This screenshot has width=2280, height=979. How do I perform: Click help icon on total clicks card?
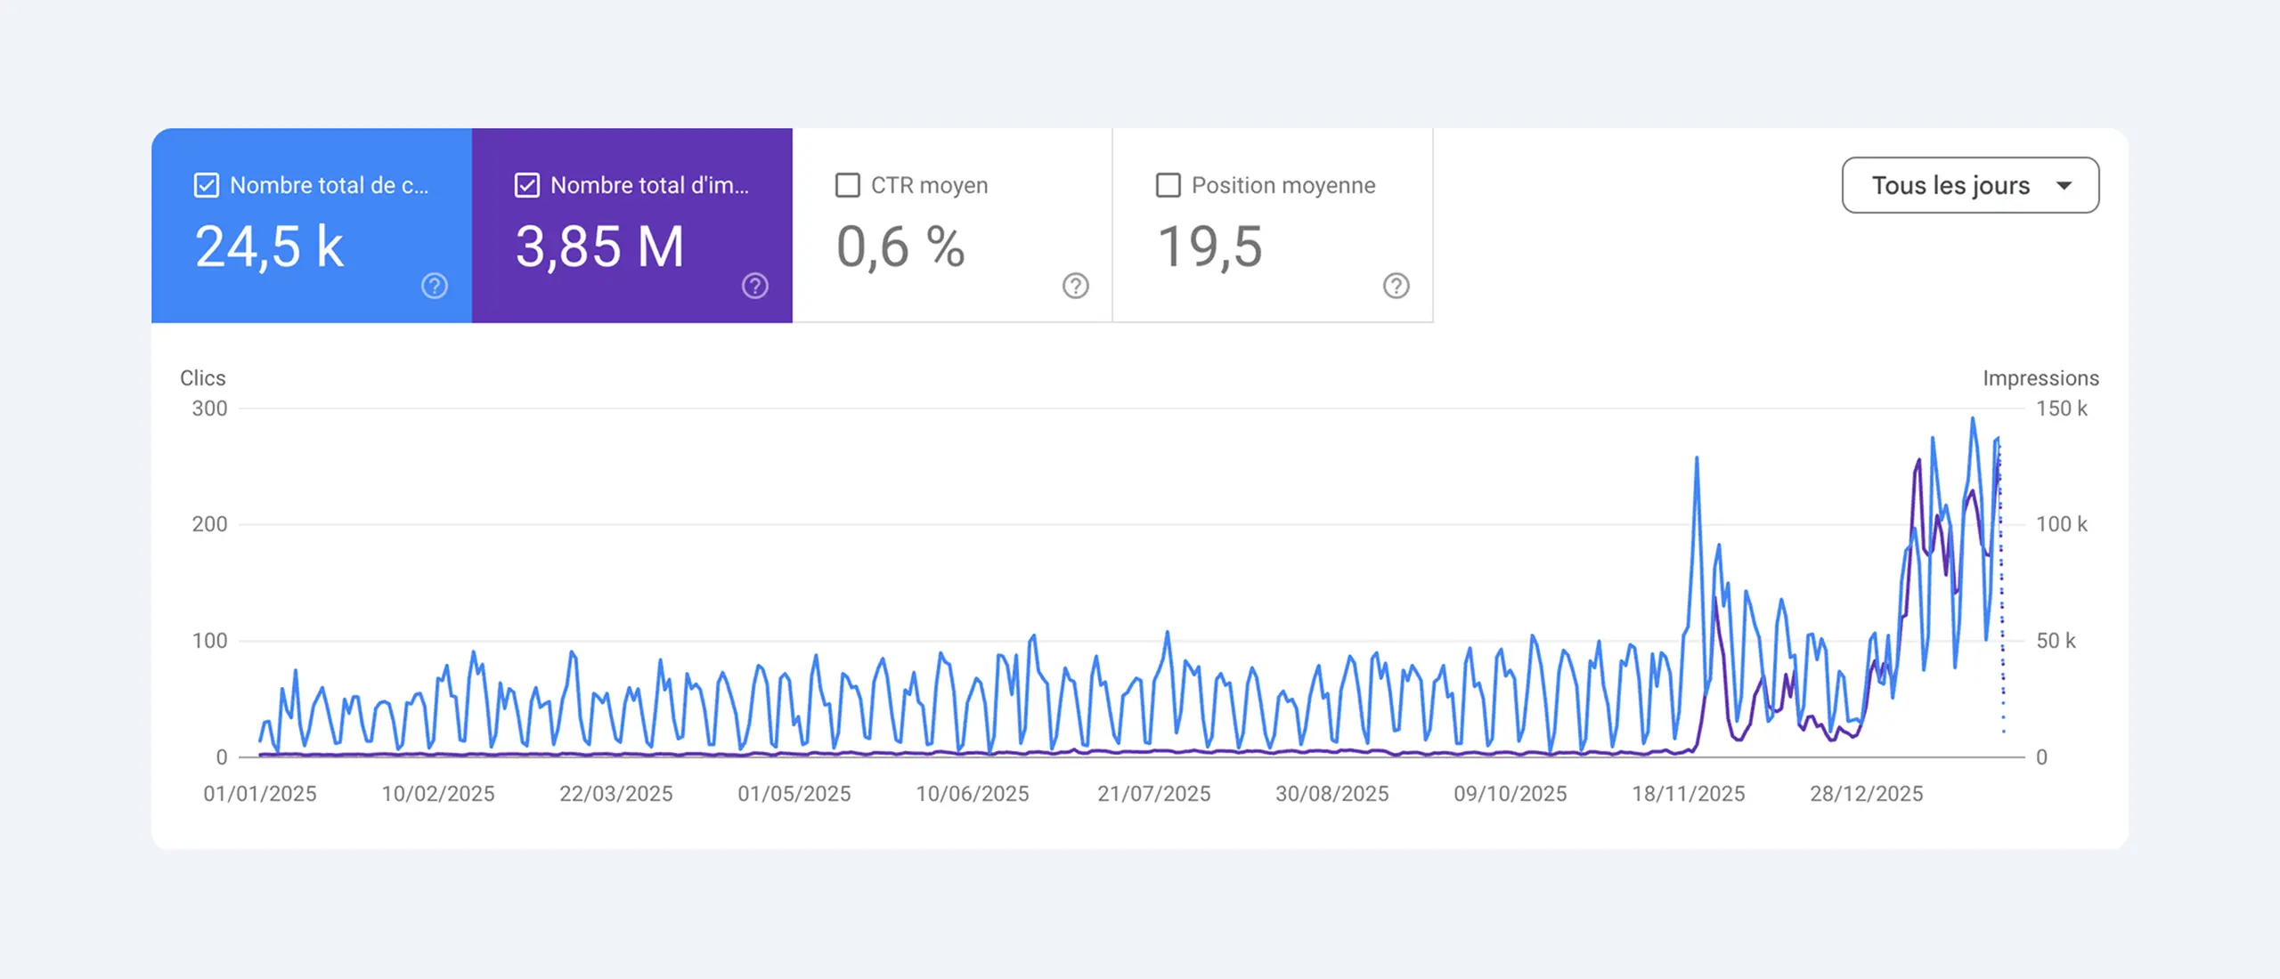pos(434,286)
